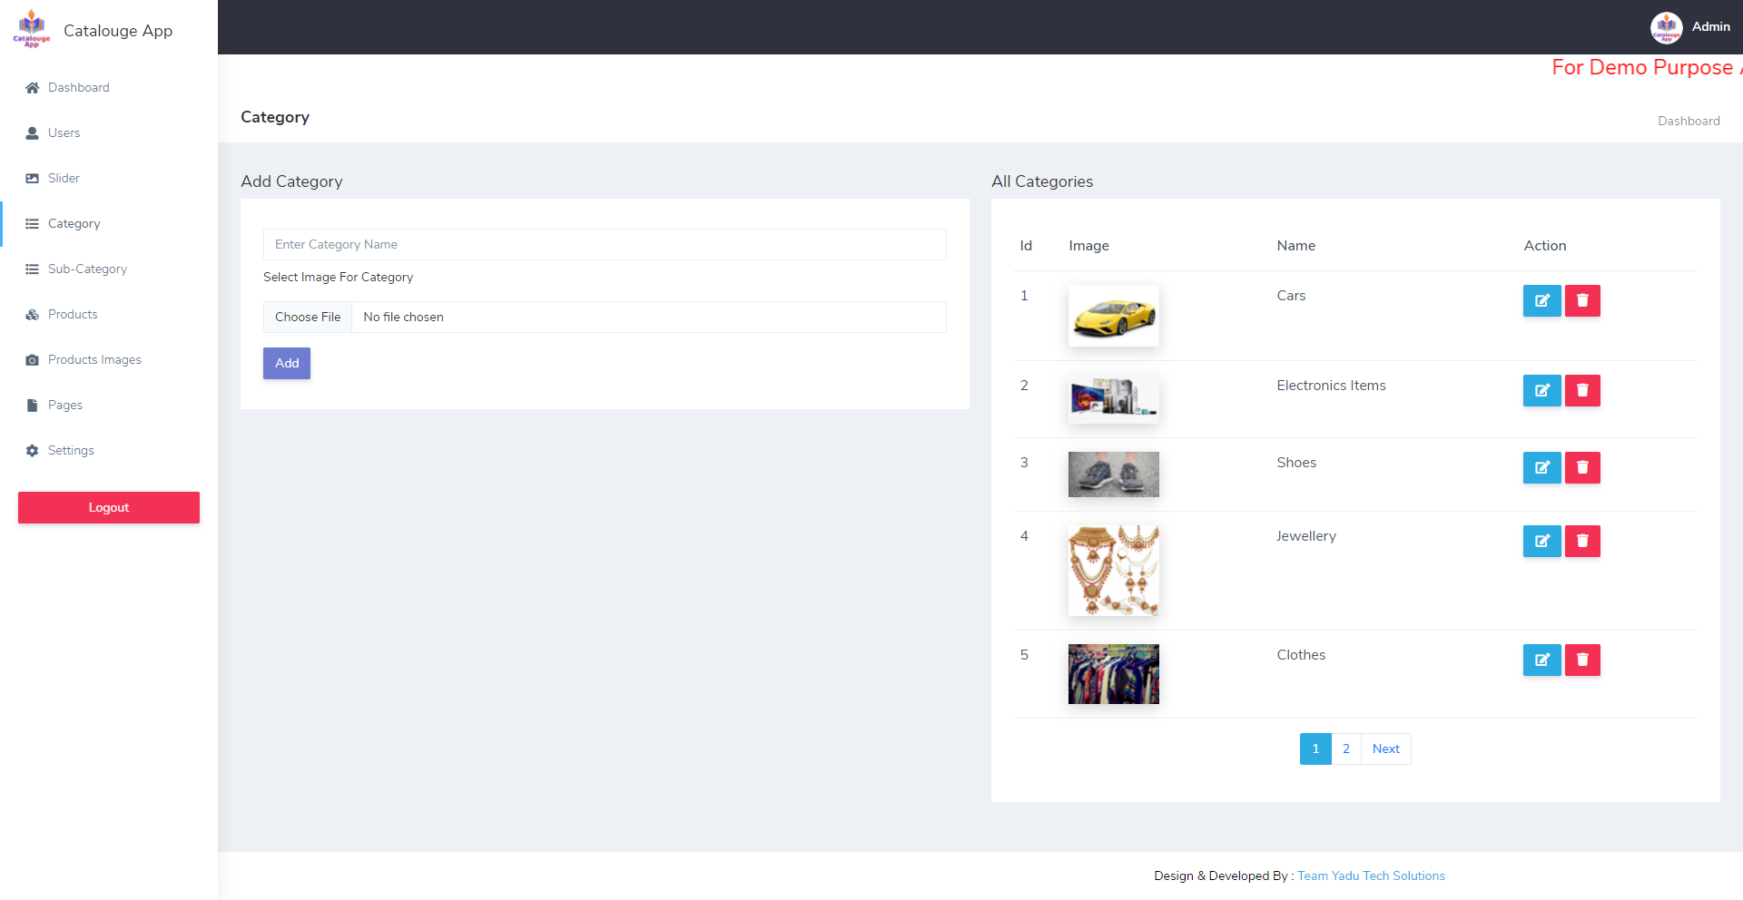1743x900 pixels.
Task: Focus the Enter Category Name field
Action: [605, 244]
